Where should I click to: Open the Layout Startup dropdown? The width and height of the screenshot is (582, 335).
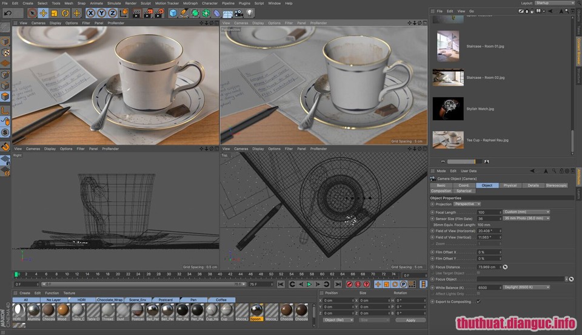click(x=555, y=3)
